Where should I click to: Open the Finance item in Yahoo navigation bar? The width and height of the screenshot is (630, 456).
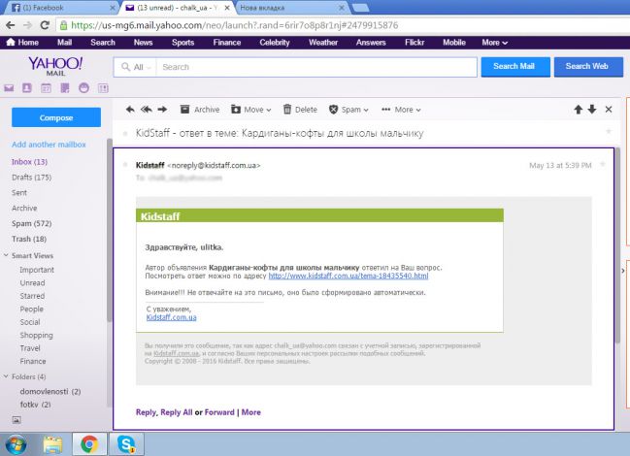226,43
